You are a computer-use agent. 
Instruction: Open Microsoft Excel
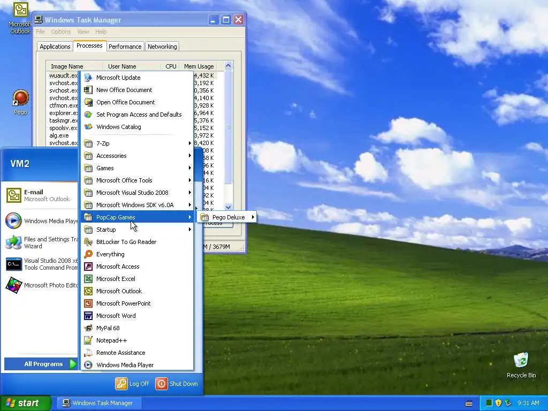click(137, 278)
